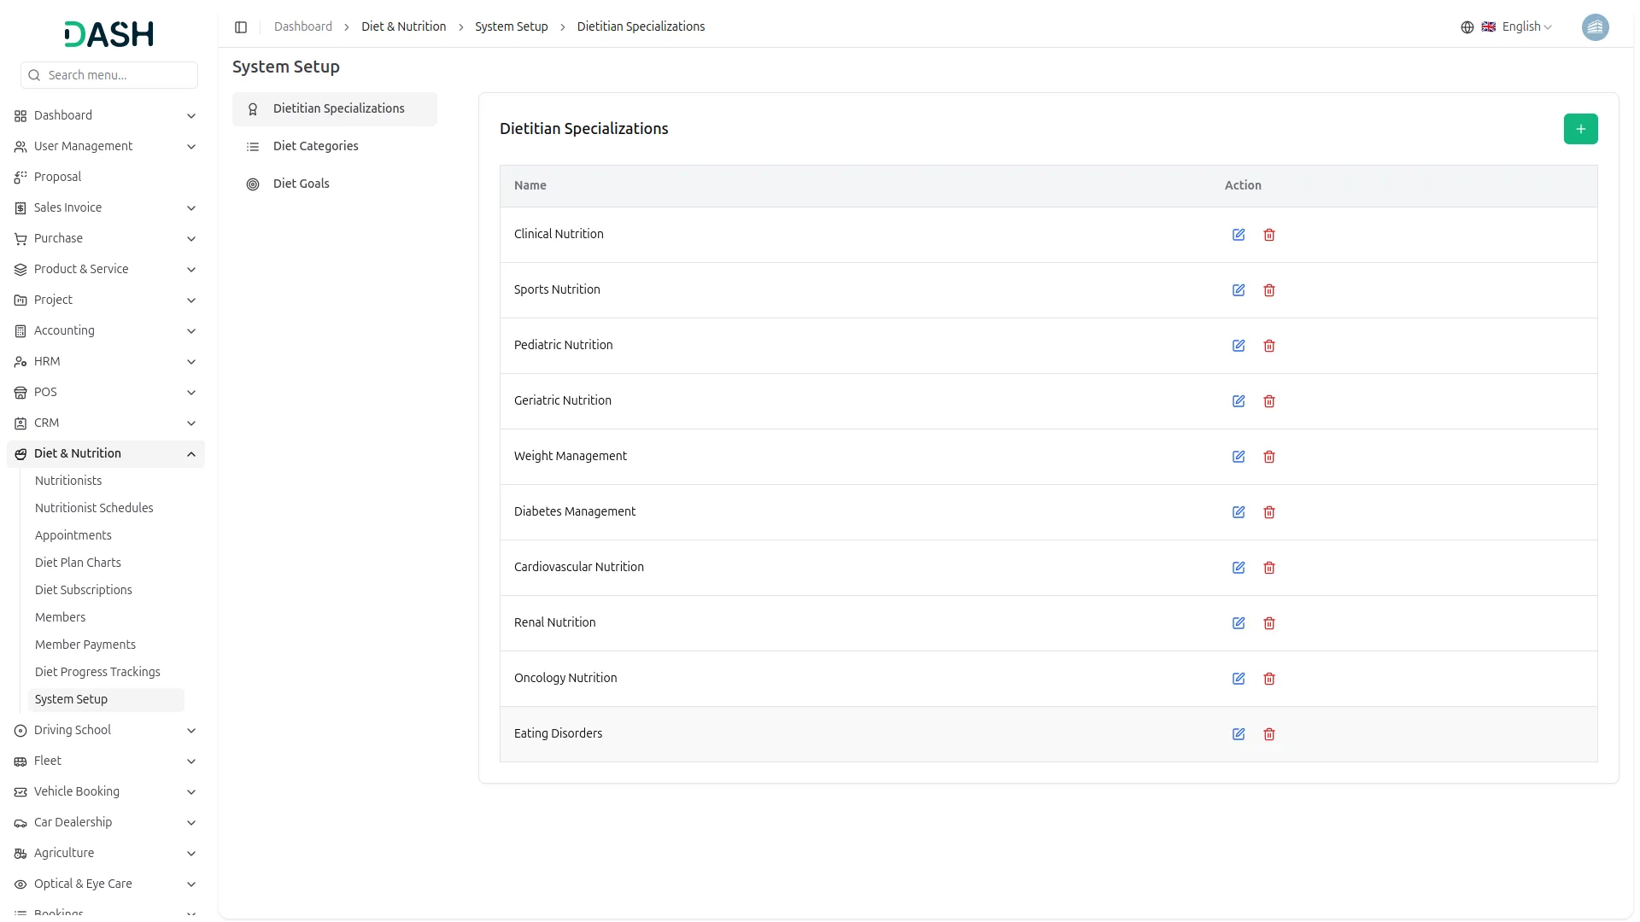Switch to the Diet Categories tab
Viewport: 1640px width, 922px height.
315,146
